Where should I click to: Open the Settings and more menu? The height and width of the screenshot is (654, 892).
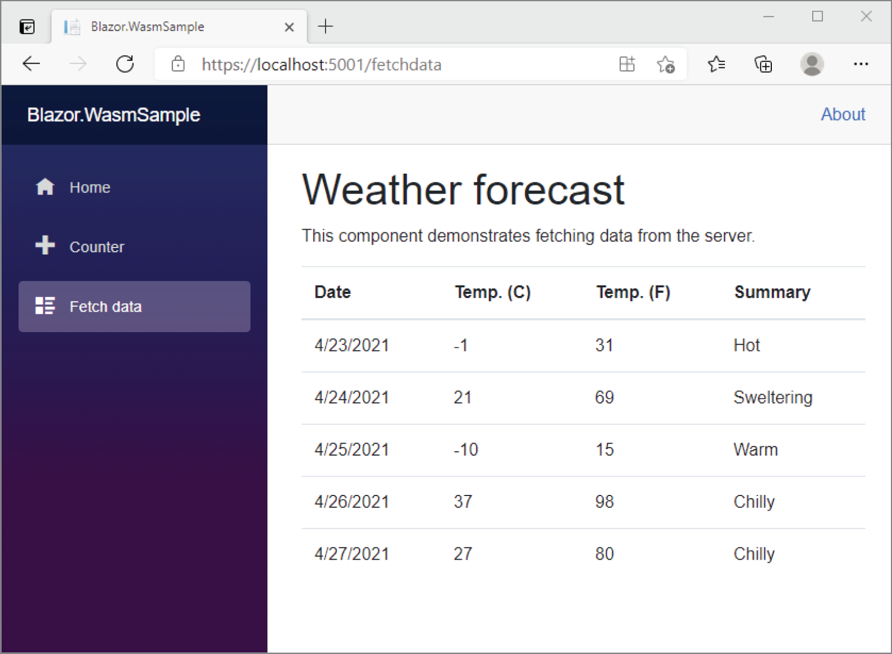point(861,64)
